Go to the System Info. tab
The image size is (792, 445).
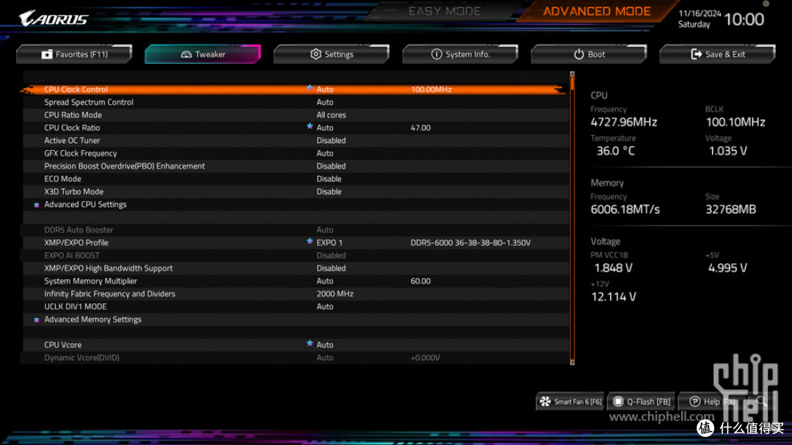[460, 54]
